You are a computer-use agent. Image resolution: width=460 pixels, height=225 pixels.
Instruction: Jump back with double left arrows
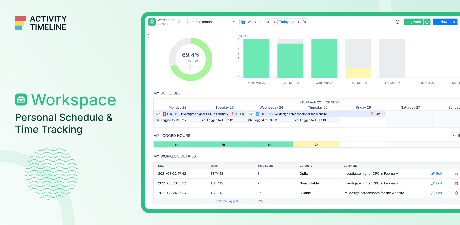point(268,22)
